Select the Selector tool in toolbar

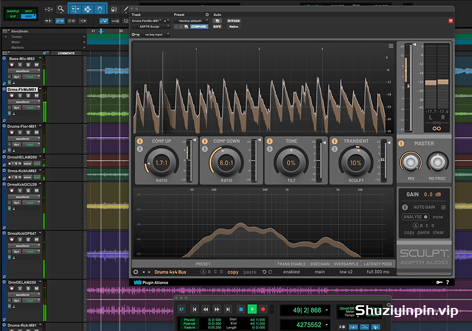pos(87,9)
